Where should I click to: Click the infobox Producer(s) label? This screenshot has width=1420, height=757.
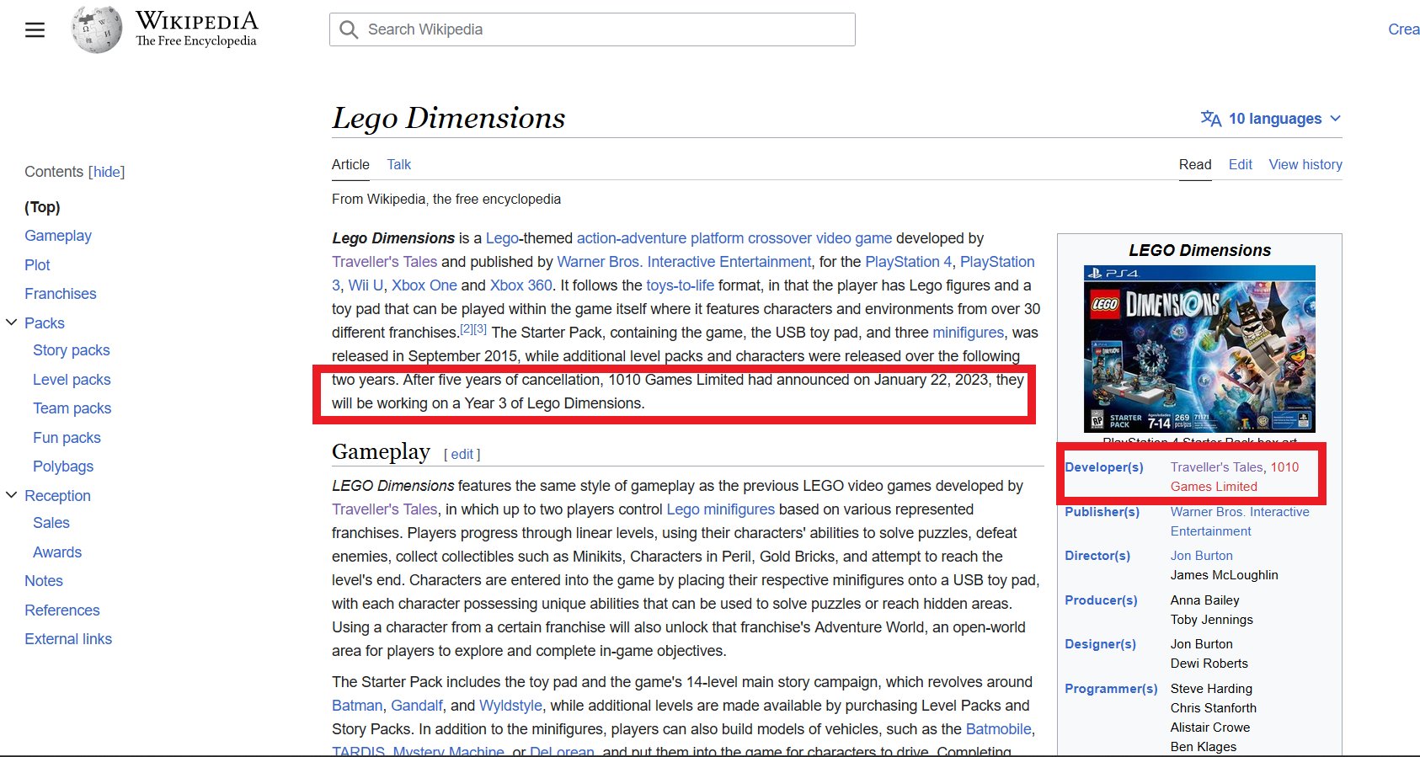pyautogui.click(x=1101, y=600)
